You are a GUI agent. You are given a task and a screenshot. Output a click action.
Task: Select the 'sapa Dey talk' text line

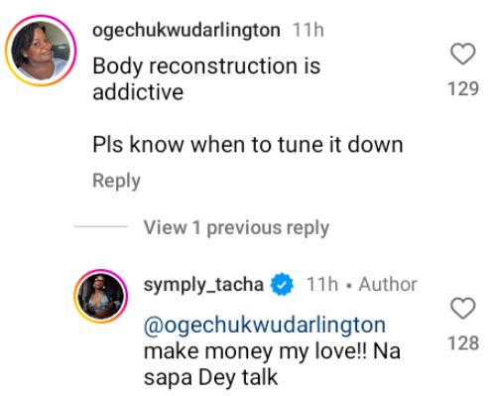[x=210, y=377]
